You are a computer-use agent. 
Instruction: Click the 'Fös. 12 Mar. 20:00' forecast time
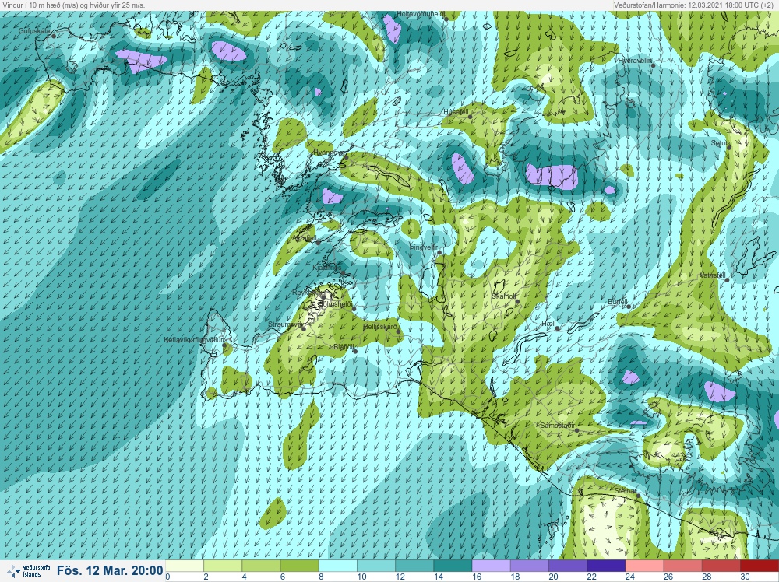[x=110, y=570]
